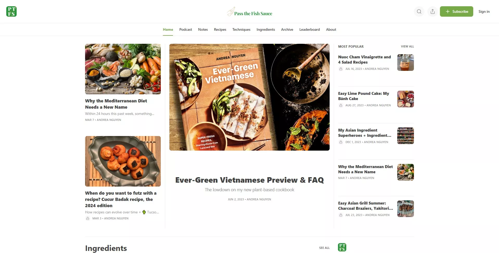Viewport: 499px width, 253px height.
Task: Open the Podcast tab
Action: [x=185, y=29]
